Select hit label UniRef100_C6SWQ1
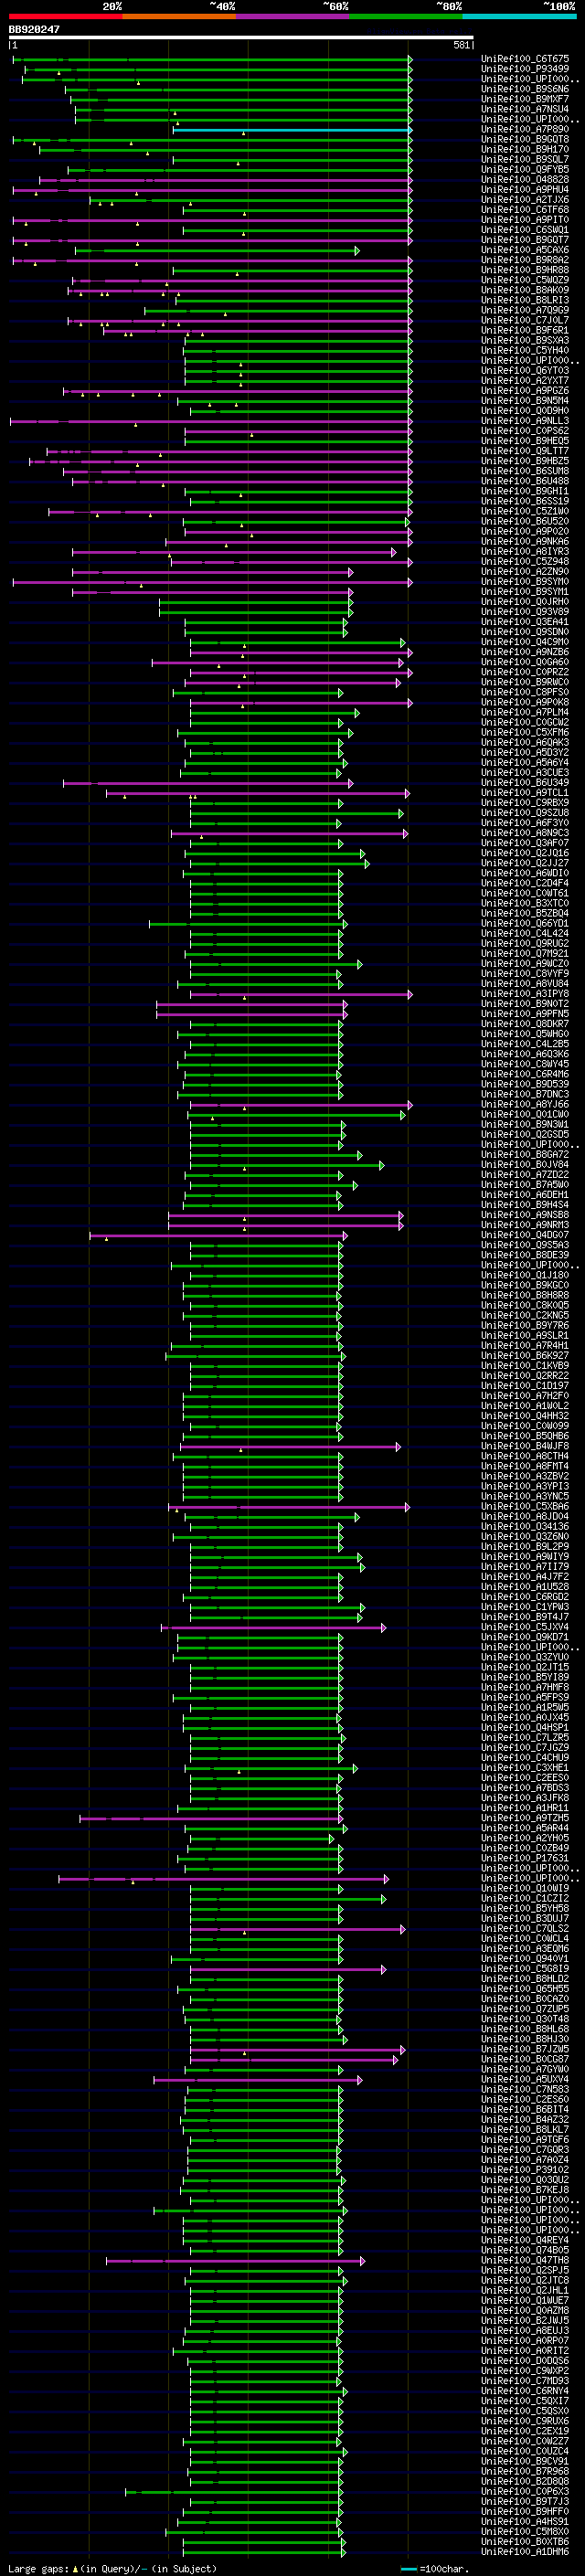The height and width of the screenshot is (2576, 585). [x=525, y=230]
